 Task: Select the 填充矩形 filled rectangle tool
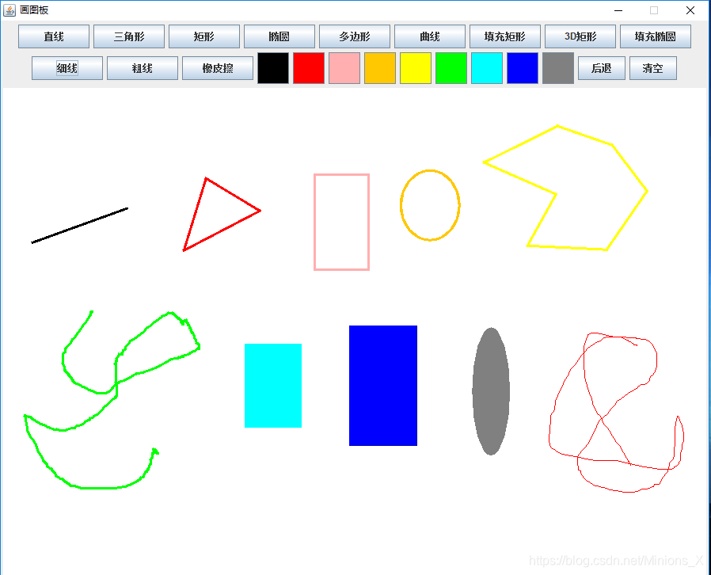click(505, 36)
